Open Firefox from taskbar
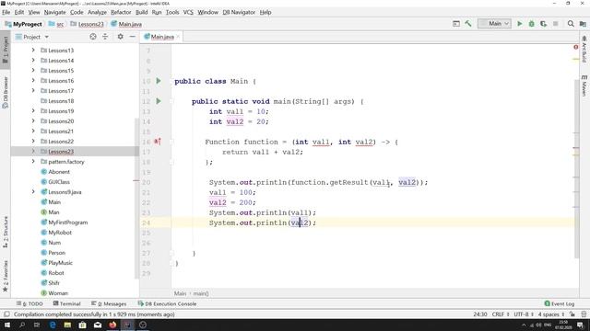The height and width of the screenshot is (331, 590). pos(112,325)
